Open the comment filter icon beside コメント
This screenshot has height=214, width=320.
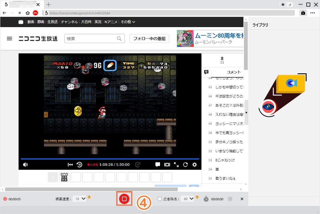click(x=206, y=72)
